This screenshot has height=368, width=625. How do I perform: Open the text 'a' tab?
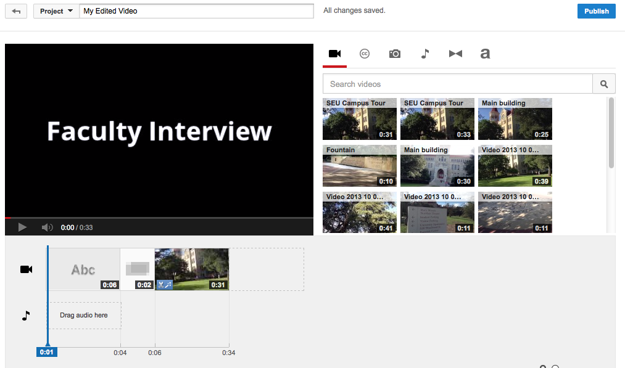point(485,54)
